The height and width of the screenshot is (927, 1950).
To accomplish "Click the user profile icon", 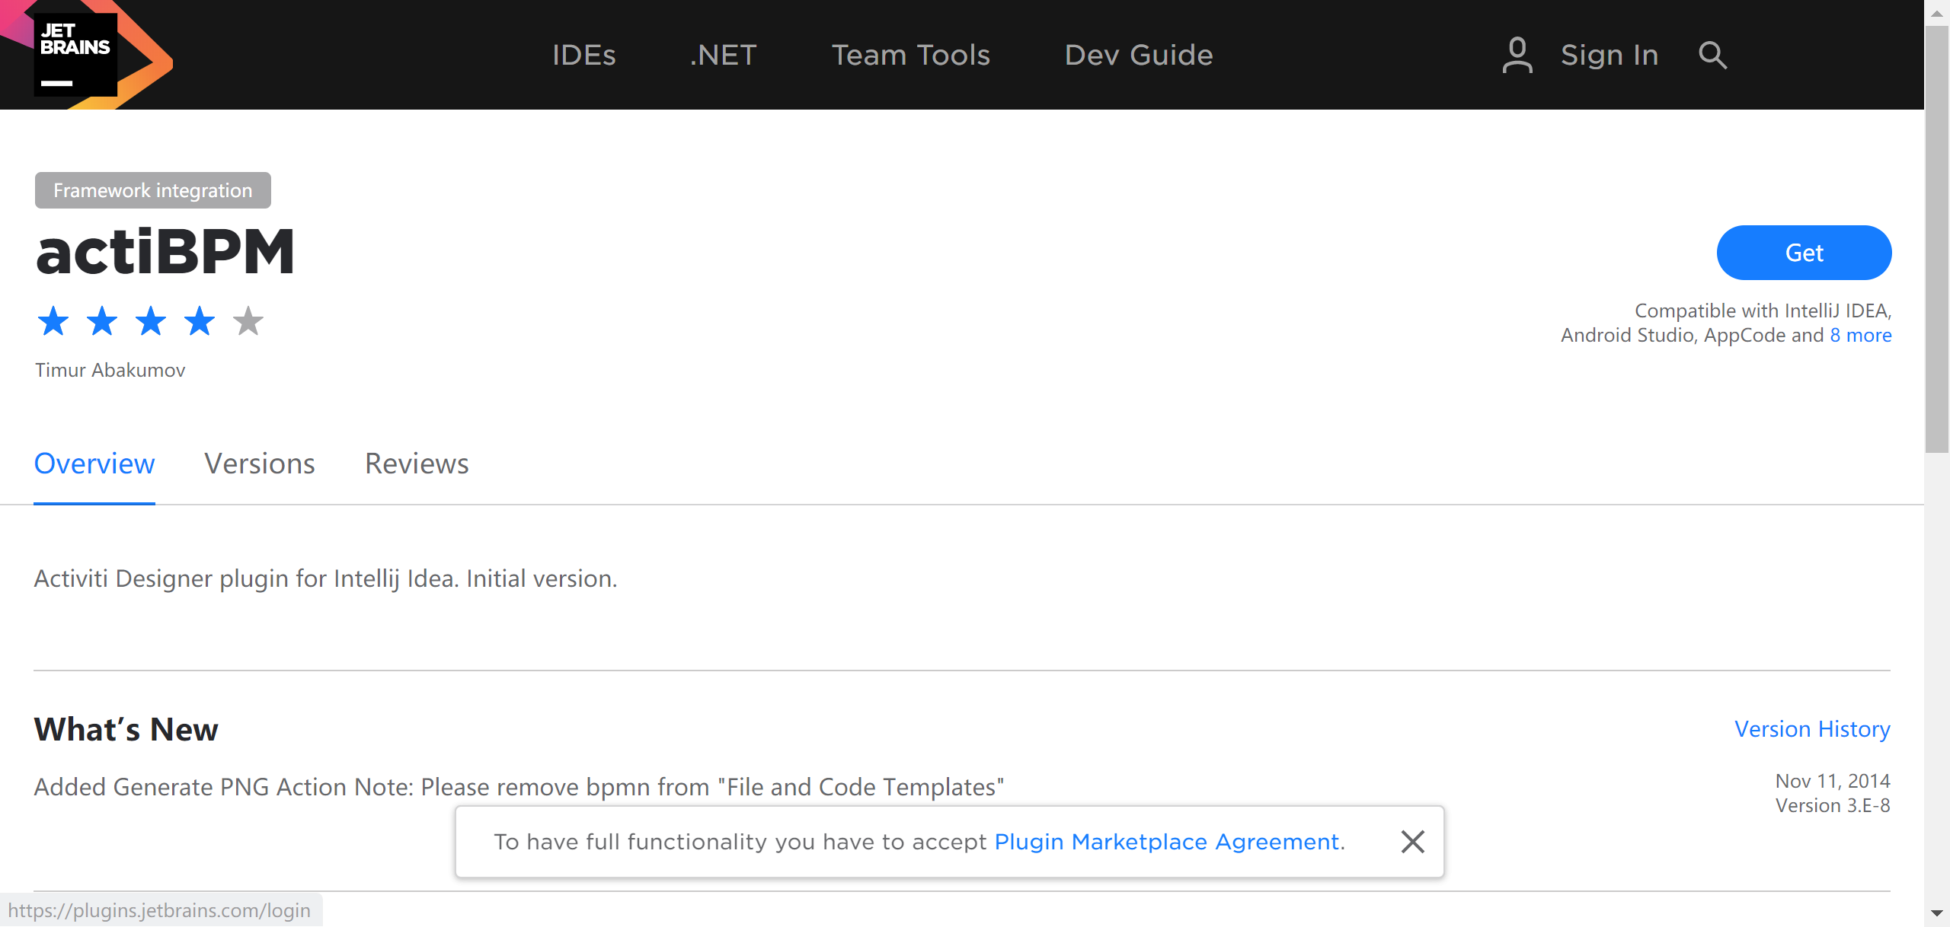I will [x=1517, y=55].
